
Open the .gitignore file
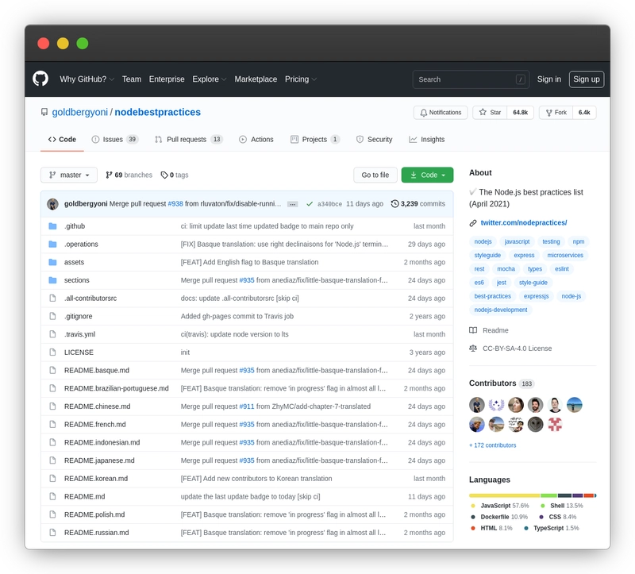(78, 316)
